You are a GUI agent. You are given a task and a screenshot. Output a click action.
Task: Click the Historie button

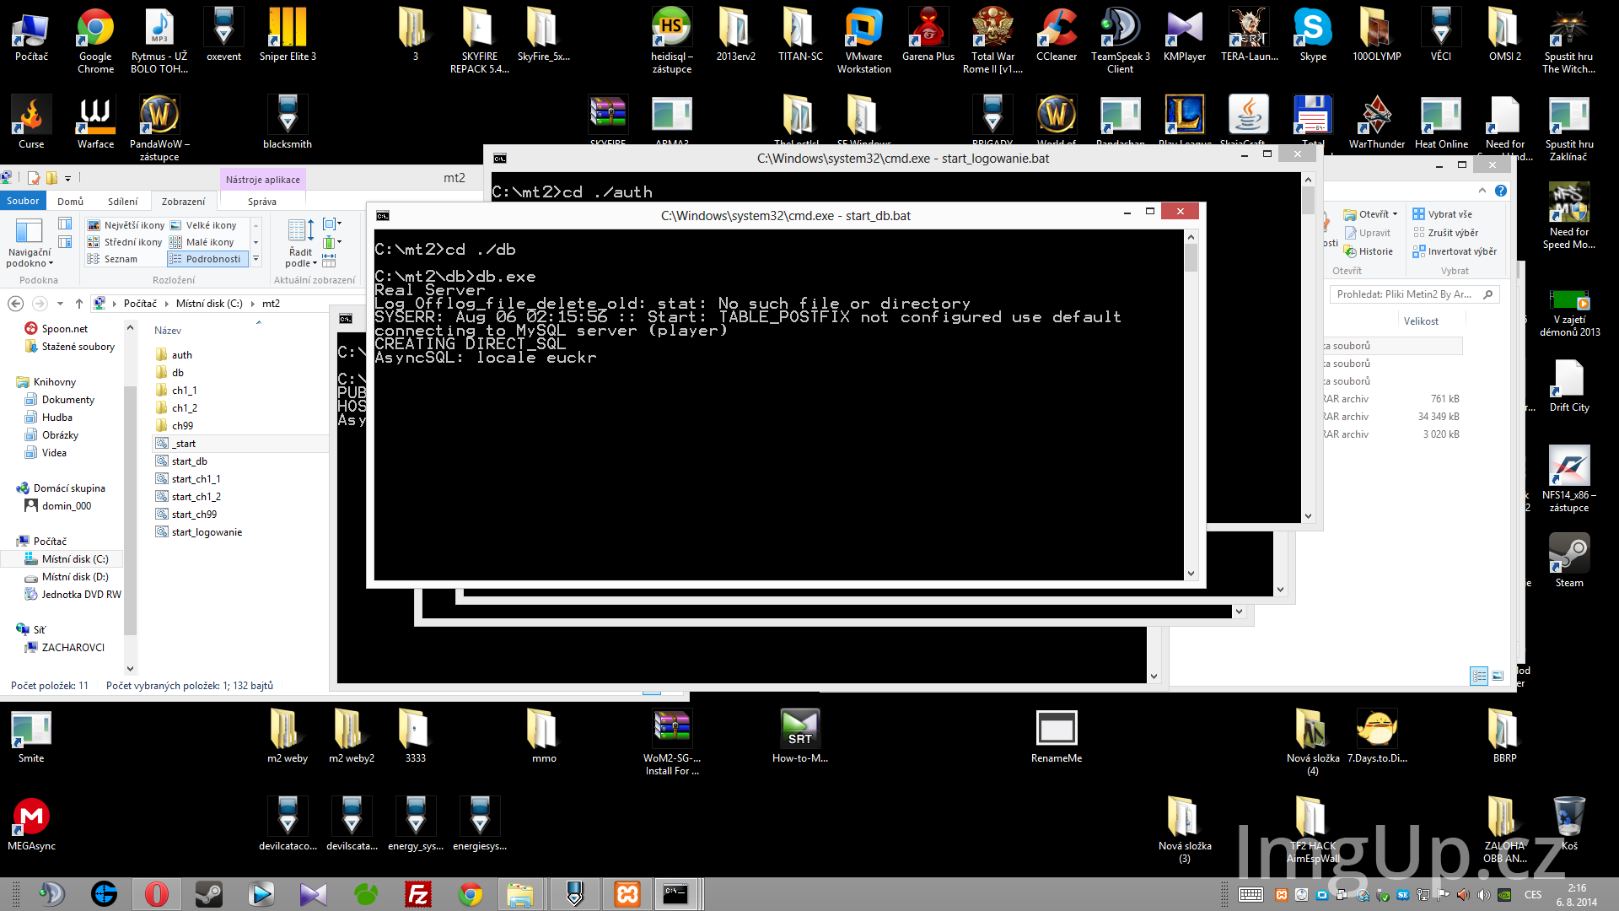tap(1369, 251)
